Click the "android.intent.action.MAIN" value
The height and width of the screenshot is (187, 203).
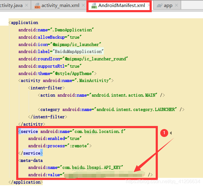click(x=123, y=95)
